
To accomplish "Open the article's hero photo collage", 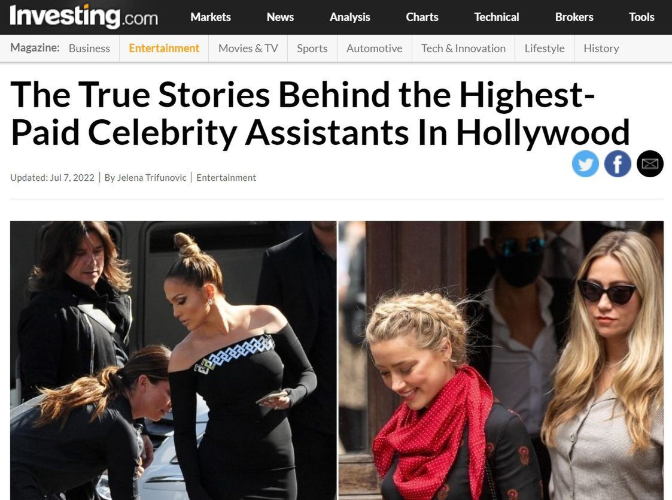I will coord(336,360).
